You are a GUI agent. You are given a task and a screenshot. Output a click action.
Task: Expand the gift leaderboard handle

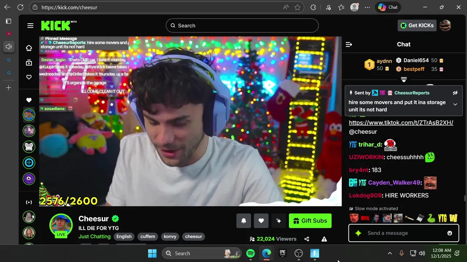coord(404,79)
